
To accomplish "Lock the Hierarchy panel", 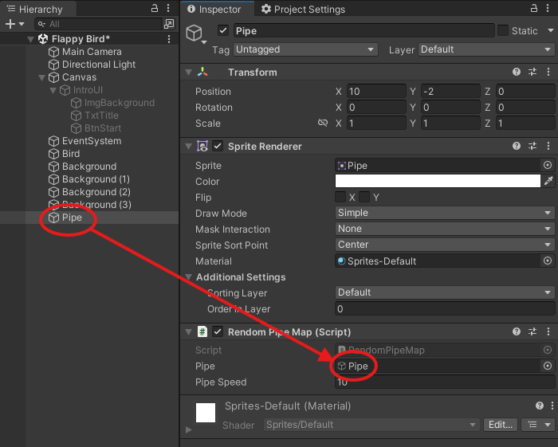I will pyautogui.click(x=155, y=8).
